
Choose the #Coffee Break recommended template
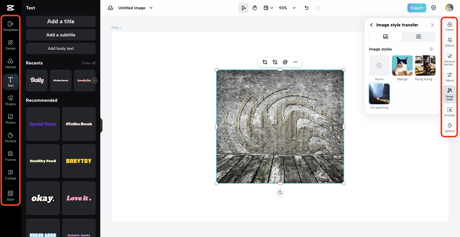tap(79, 124)
